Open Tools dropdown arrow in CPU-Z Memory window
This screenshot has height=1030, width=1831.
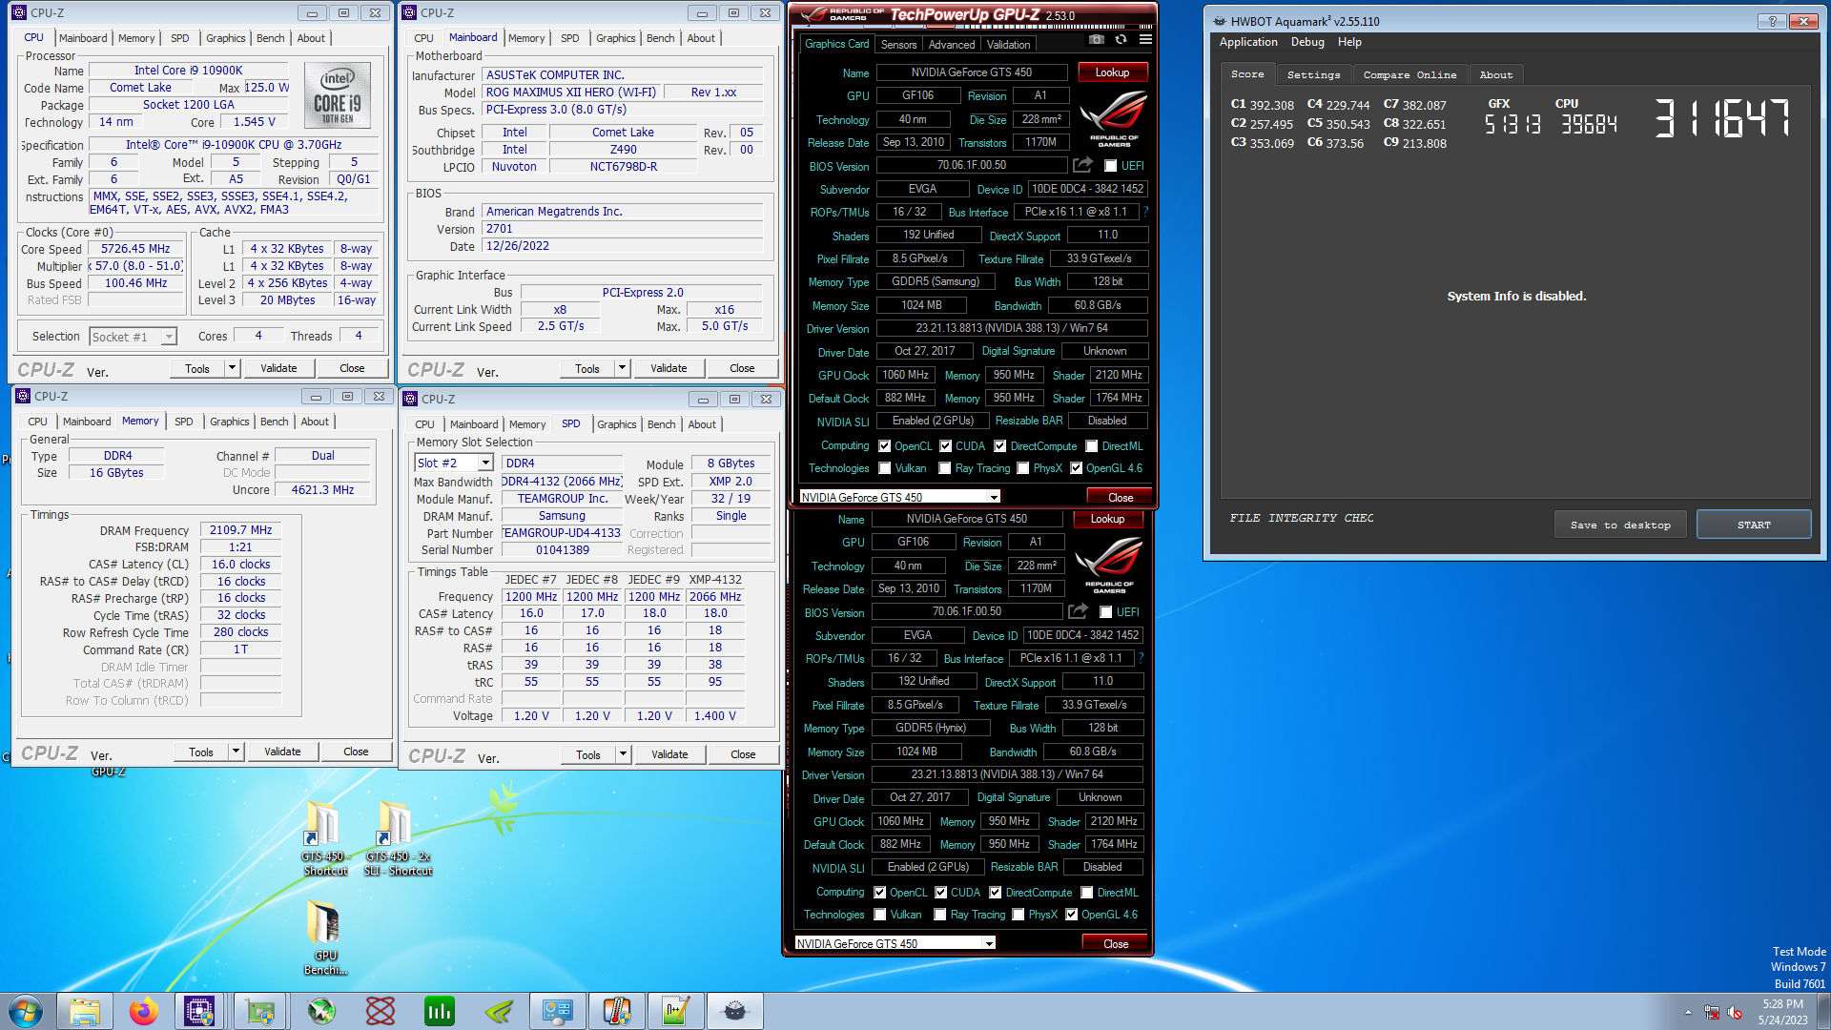coord(235,752)
